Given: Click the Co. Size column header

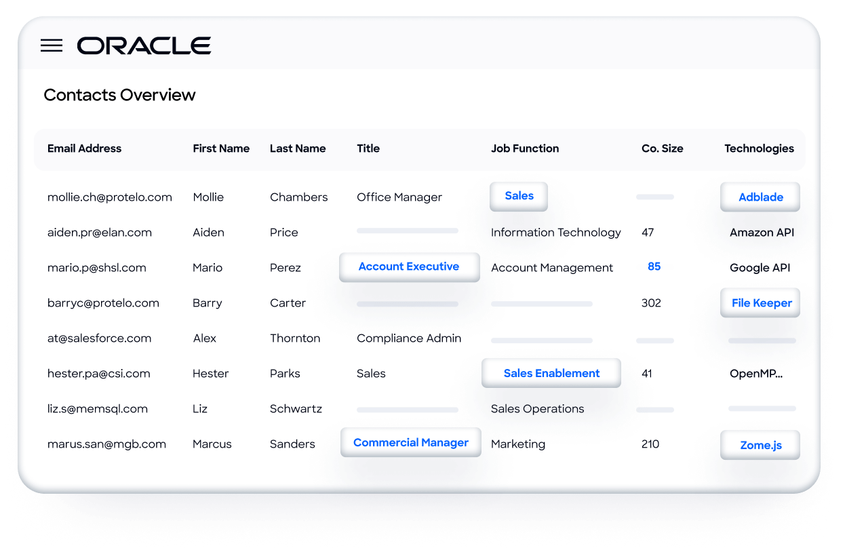Looking at the screenshot, I should point(663,149).
